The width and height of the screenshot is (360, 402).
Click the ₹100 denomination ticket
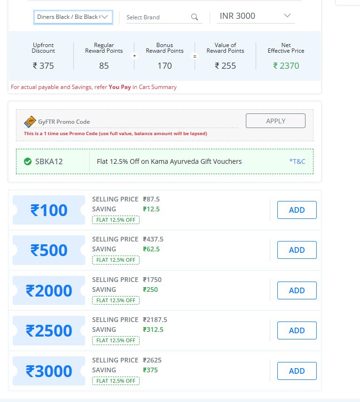49,210
